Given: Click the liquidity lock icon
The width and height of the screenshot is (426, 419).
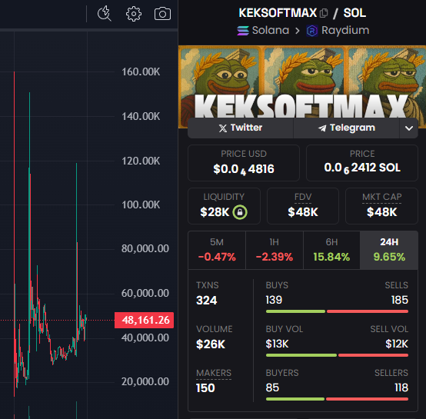Looking at the screenshot, I should point(240,212).
